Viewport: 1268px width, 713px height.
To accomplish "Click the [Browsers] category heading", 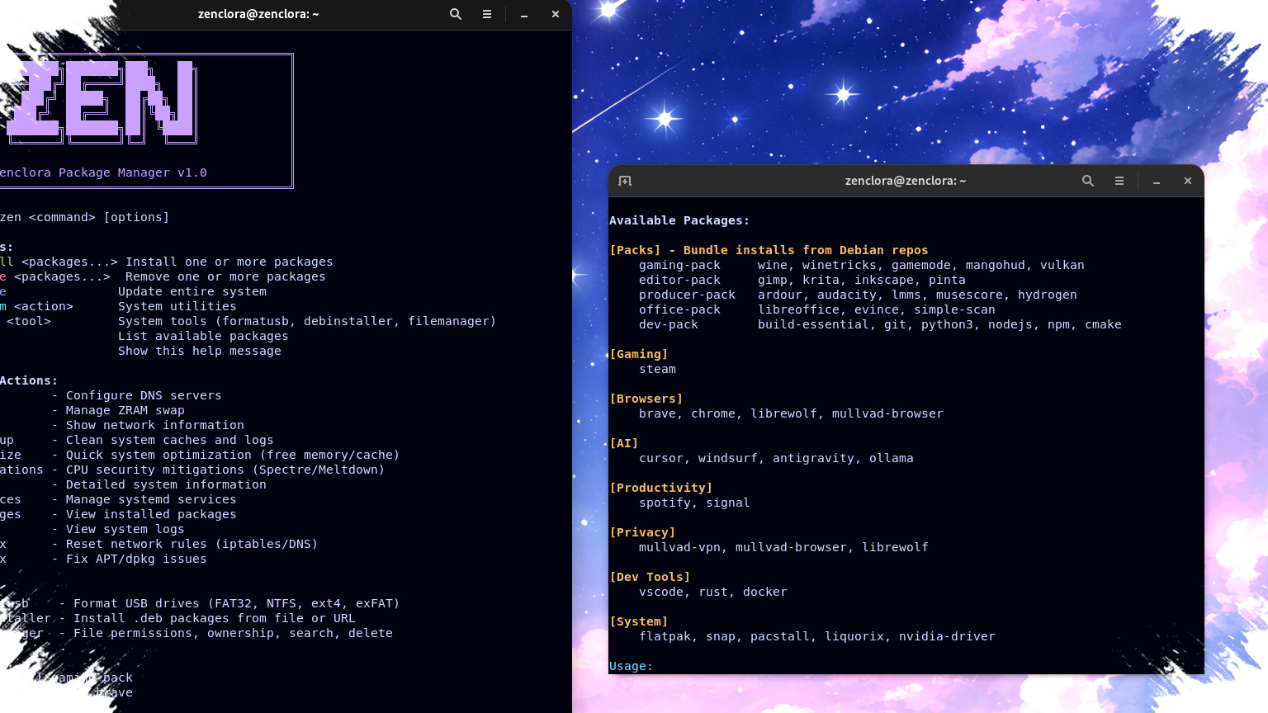I will pos(646,399).
